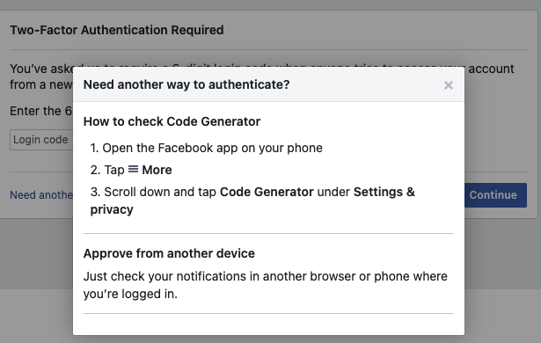This screenshot has height=343, width=541.
Task: Close the authentication help dialog
Action: pos(448,85)
